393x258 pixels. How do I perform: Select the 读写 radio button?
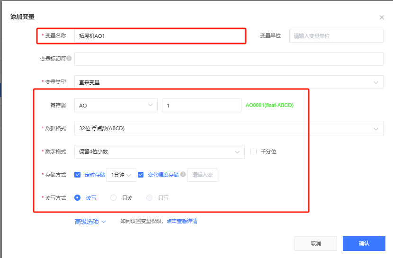[x=78, y=198]
